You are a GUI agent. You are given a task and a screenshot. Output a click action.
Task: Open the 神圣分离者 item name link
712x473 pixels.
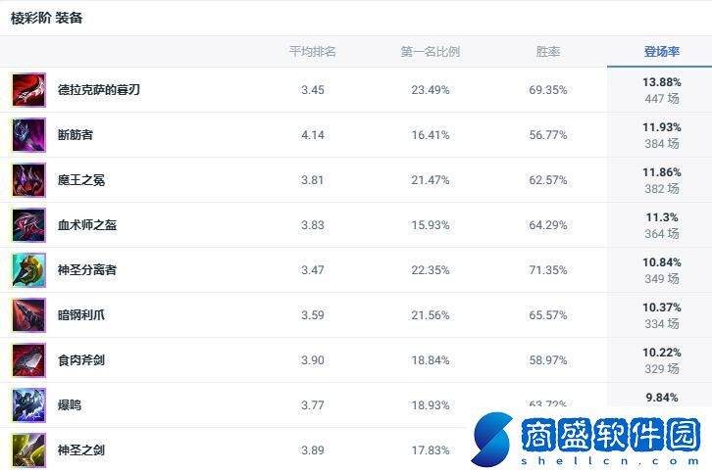click(87, 270)
